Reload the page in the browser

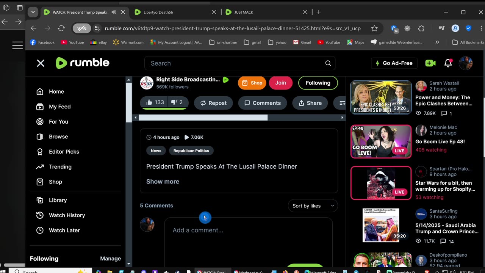[61, 28]
